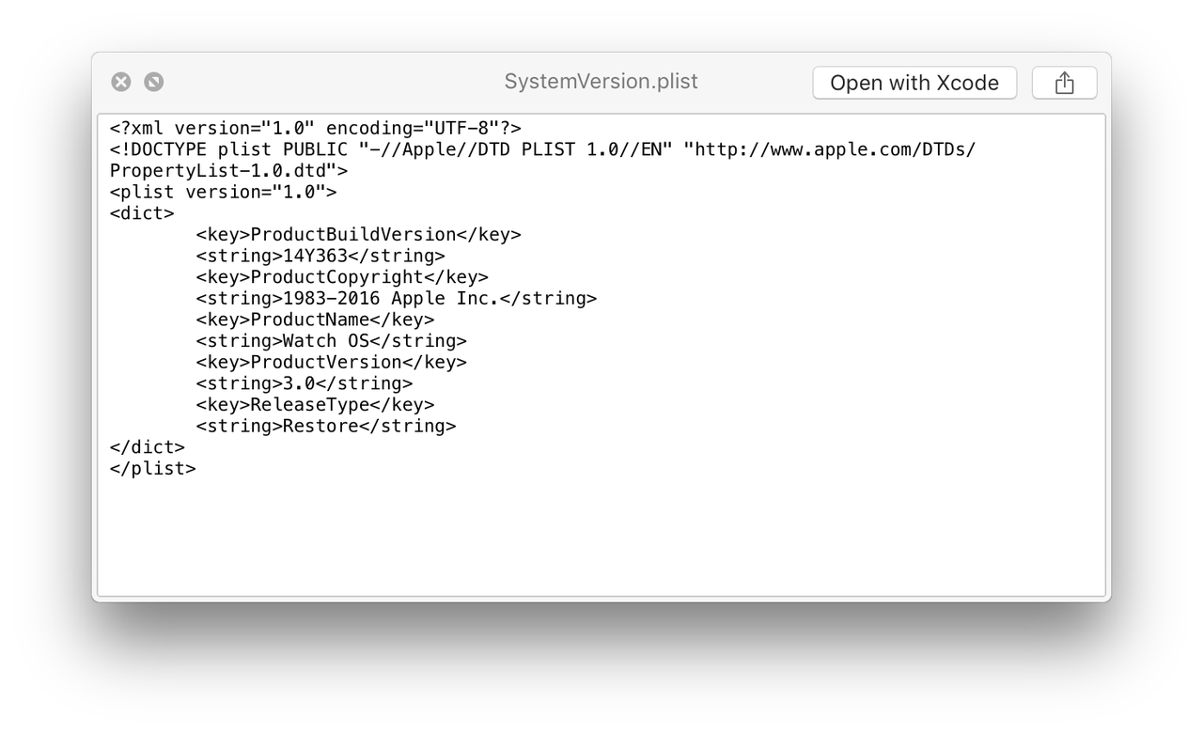
Task: Click the xml version declaration line
Action: [x=315, y=128]
